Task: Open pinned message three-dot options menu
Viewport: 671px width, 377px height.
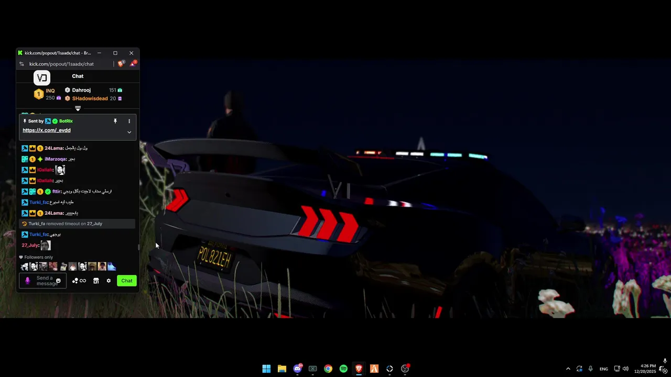Action: (129, 121)
